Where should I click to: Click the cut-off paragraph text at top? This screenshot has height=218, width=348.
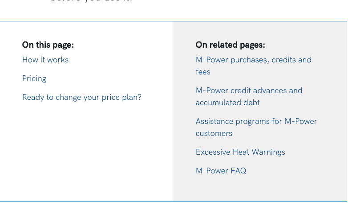click(x=91, y=1)
